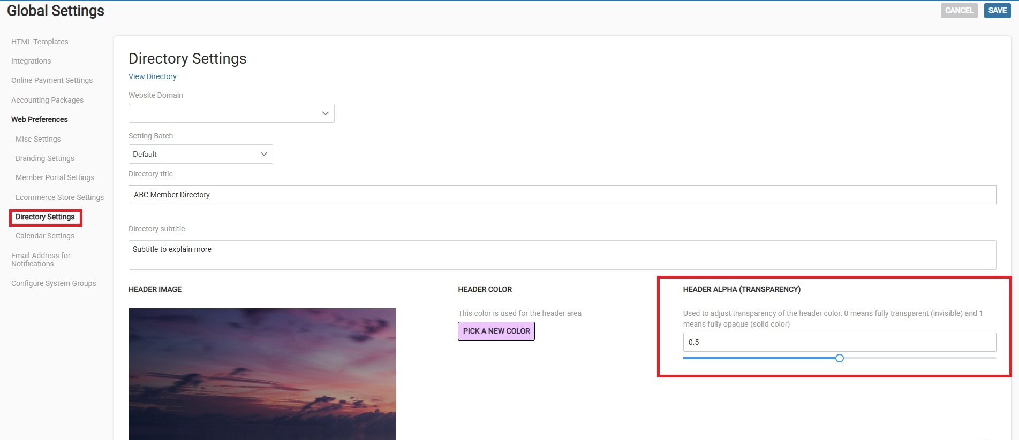The image size is (1019, 440).
Task: Click the SAVE button
Action: click(997, 11)
